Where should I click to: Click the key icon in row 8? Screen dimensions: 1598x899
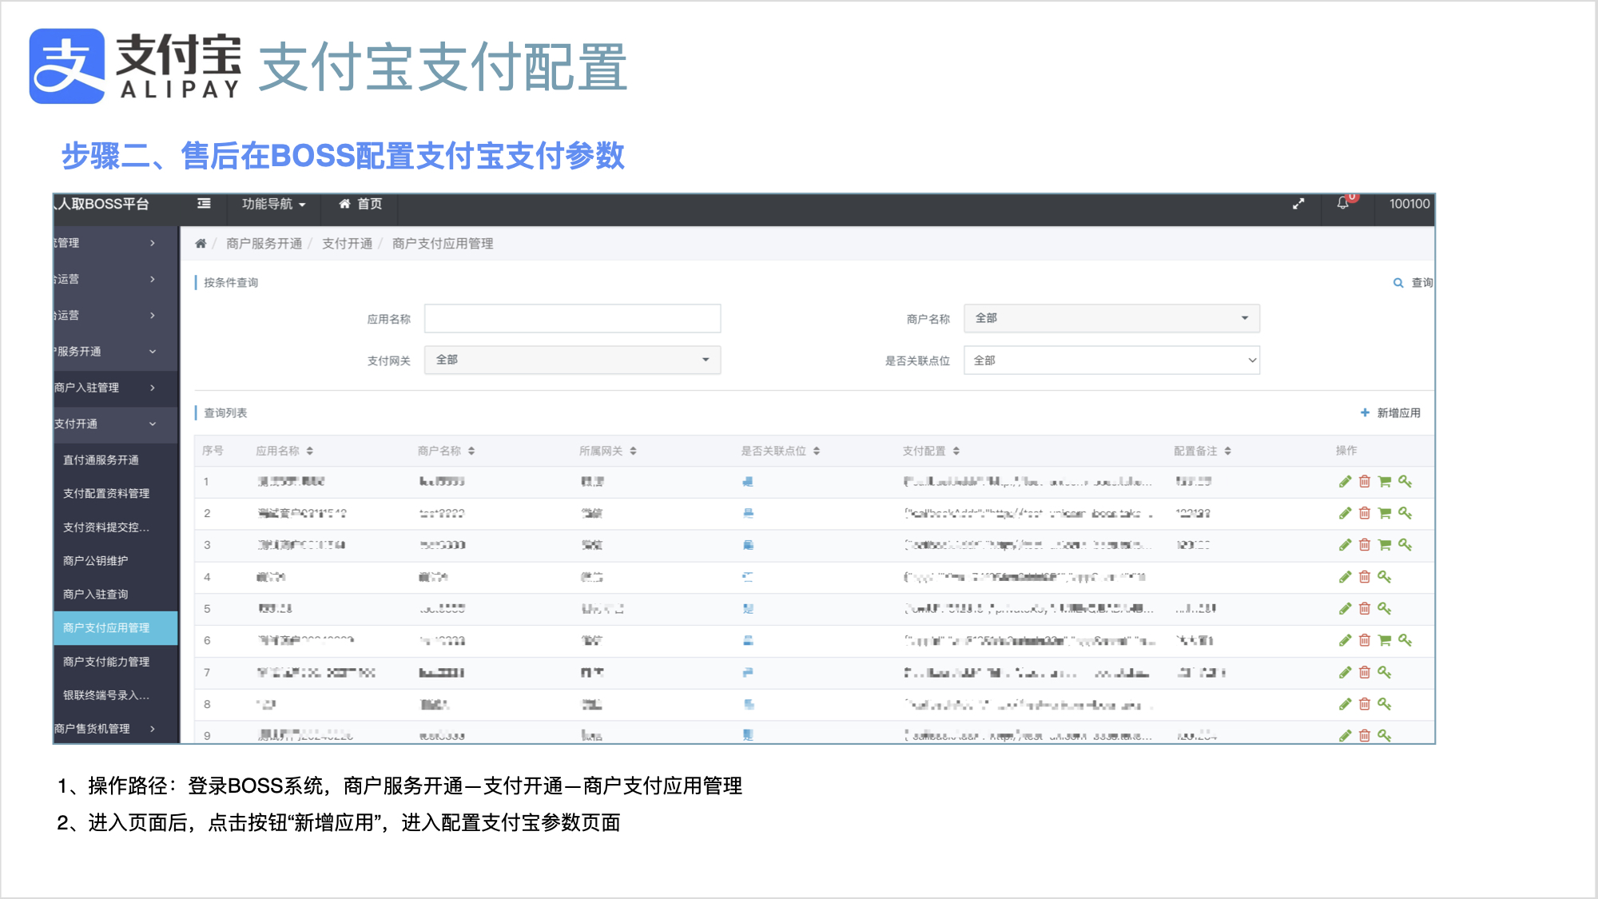click(1385, 704)
